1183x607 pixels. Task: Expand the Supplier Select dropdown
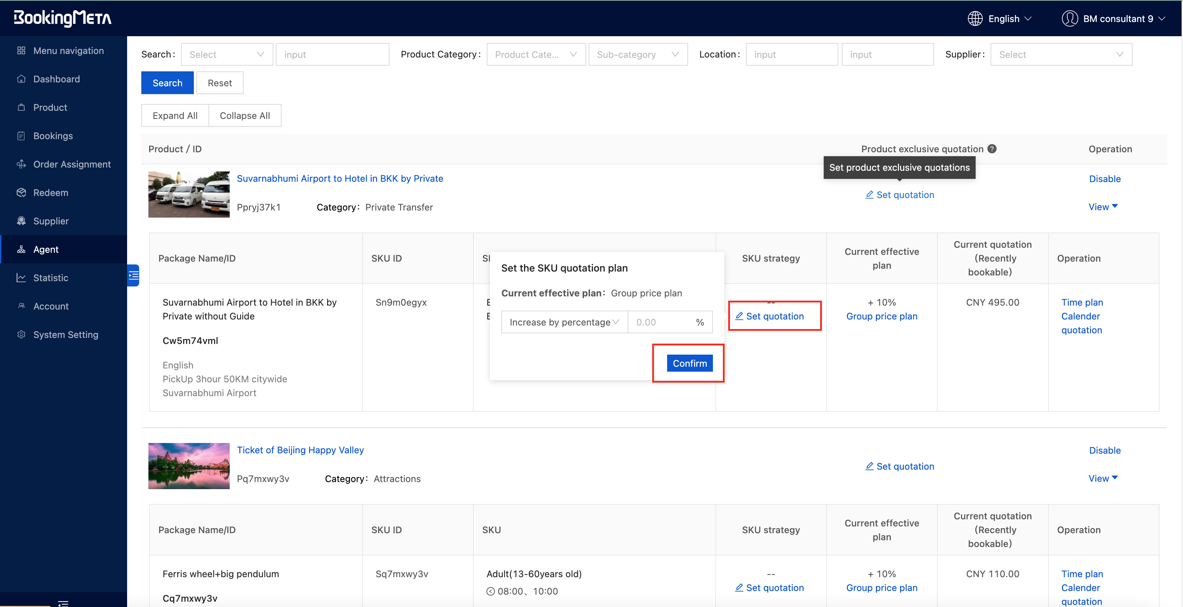[1061, 55]
